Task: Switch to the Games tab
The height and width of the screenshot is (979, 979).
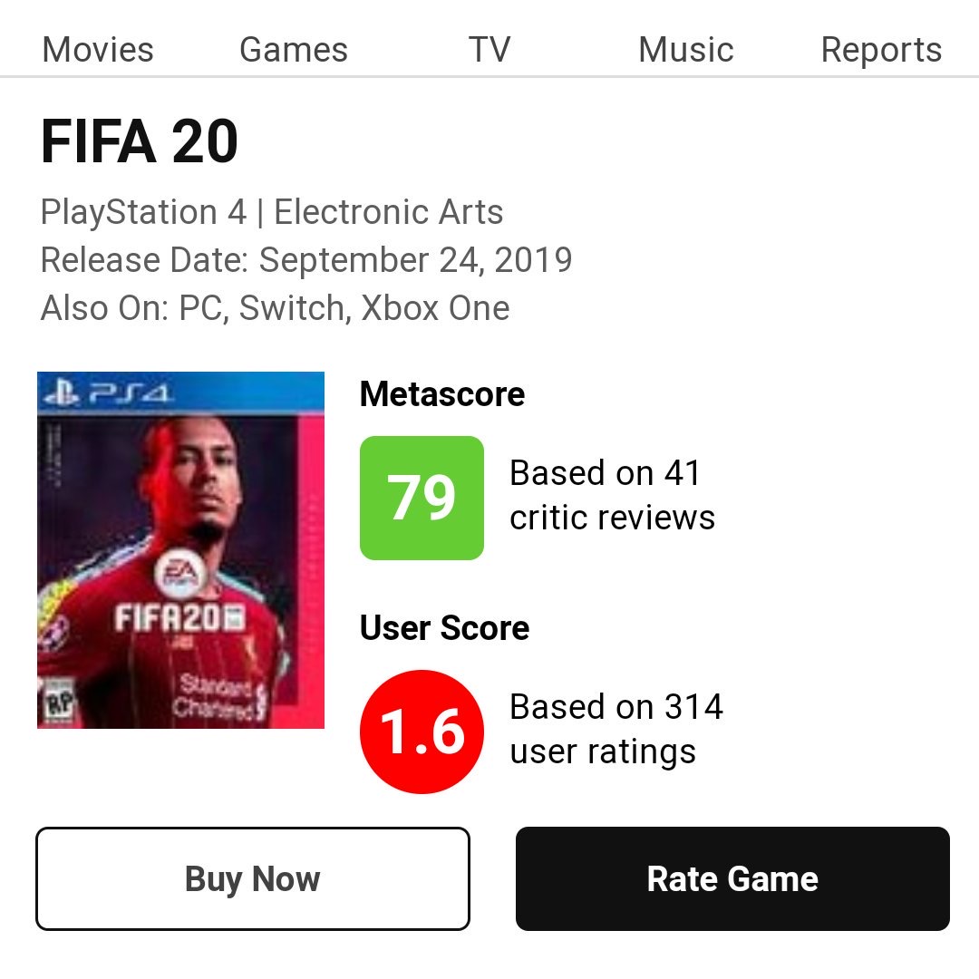Action: [294, 49]
